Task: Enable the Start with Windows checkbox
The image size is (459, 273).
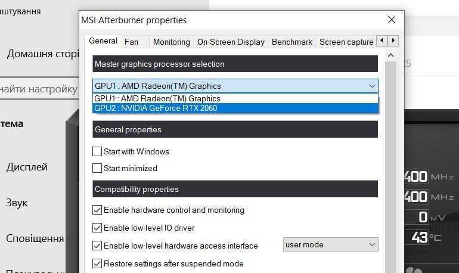Action: pos(97,151)
